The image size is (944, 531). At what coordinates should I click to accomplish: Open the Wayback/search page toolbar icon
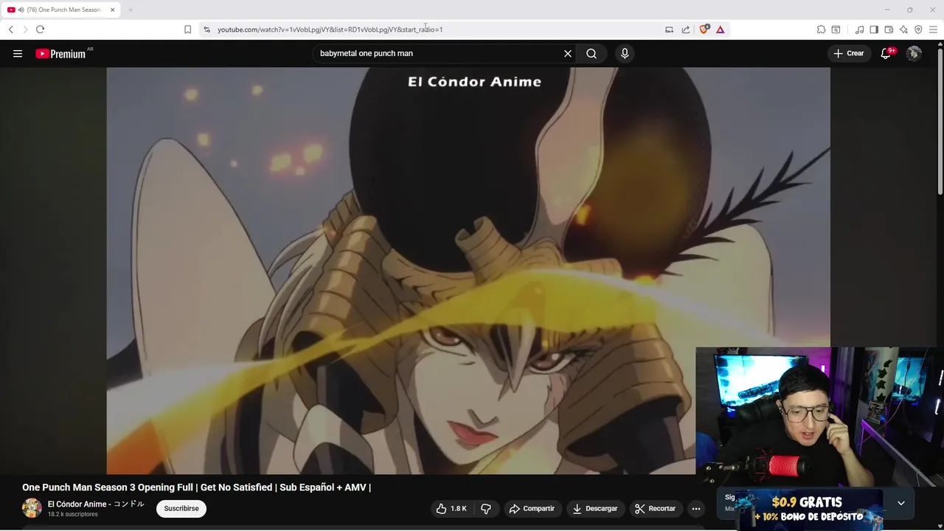coord(836,29)
